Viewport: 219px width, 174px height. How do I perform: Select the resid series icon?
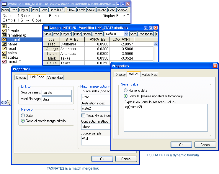pyautogui.click(x=4, y=49)
